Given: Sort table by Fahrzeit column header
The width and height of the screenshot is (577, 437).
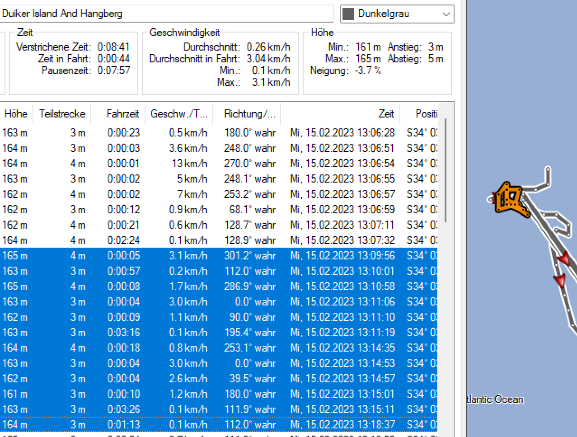Looking at the screenshot, I should 118,114.
